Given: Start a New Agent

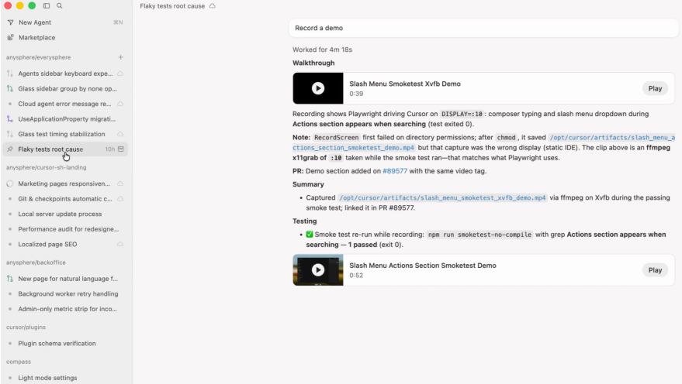Looking at the screenshot, I should 35,22.
